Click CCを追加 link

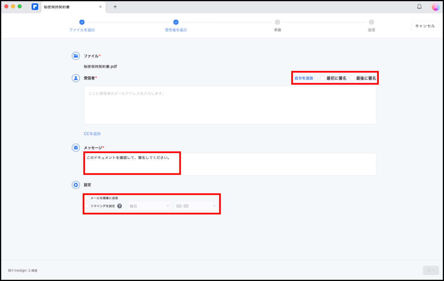(x=92, y=133)
